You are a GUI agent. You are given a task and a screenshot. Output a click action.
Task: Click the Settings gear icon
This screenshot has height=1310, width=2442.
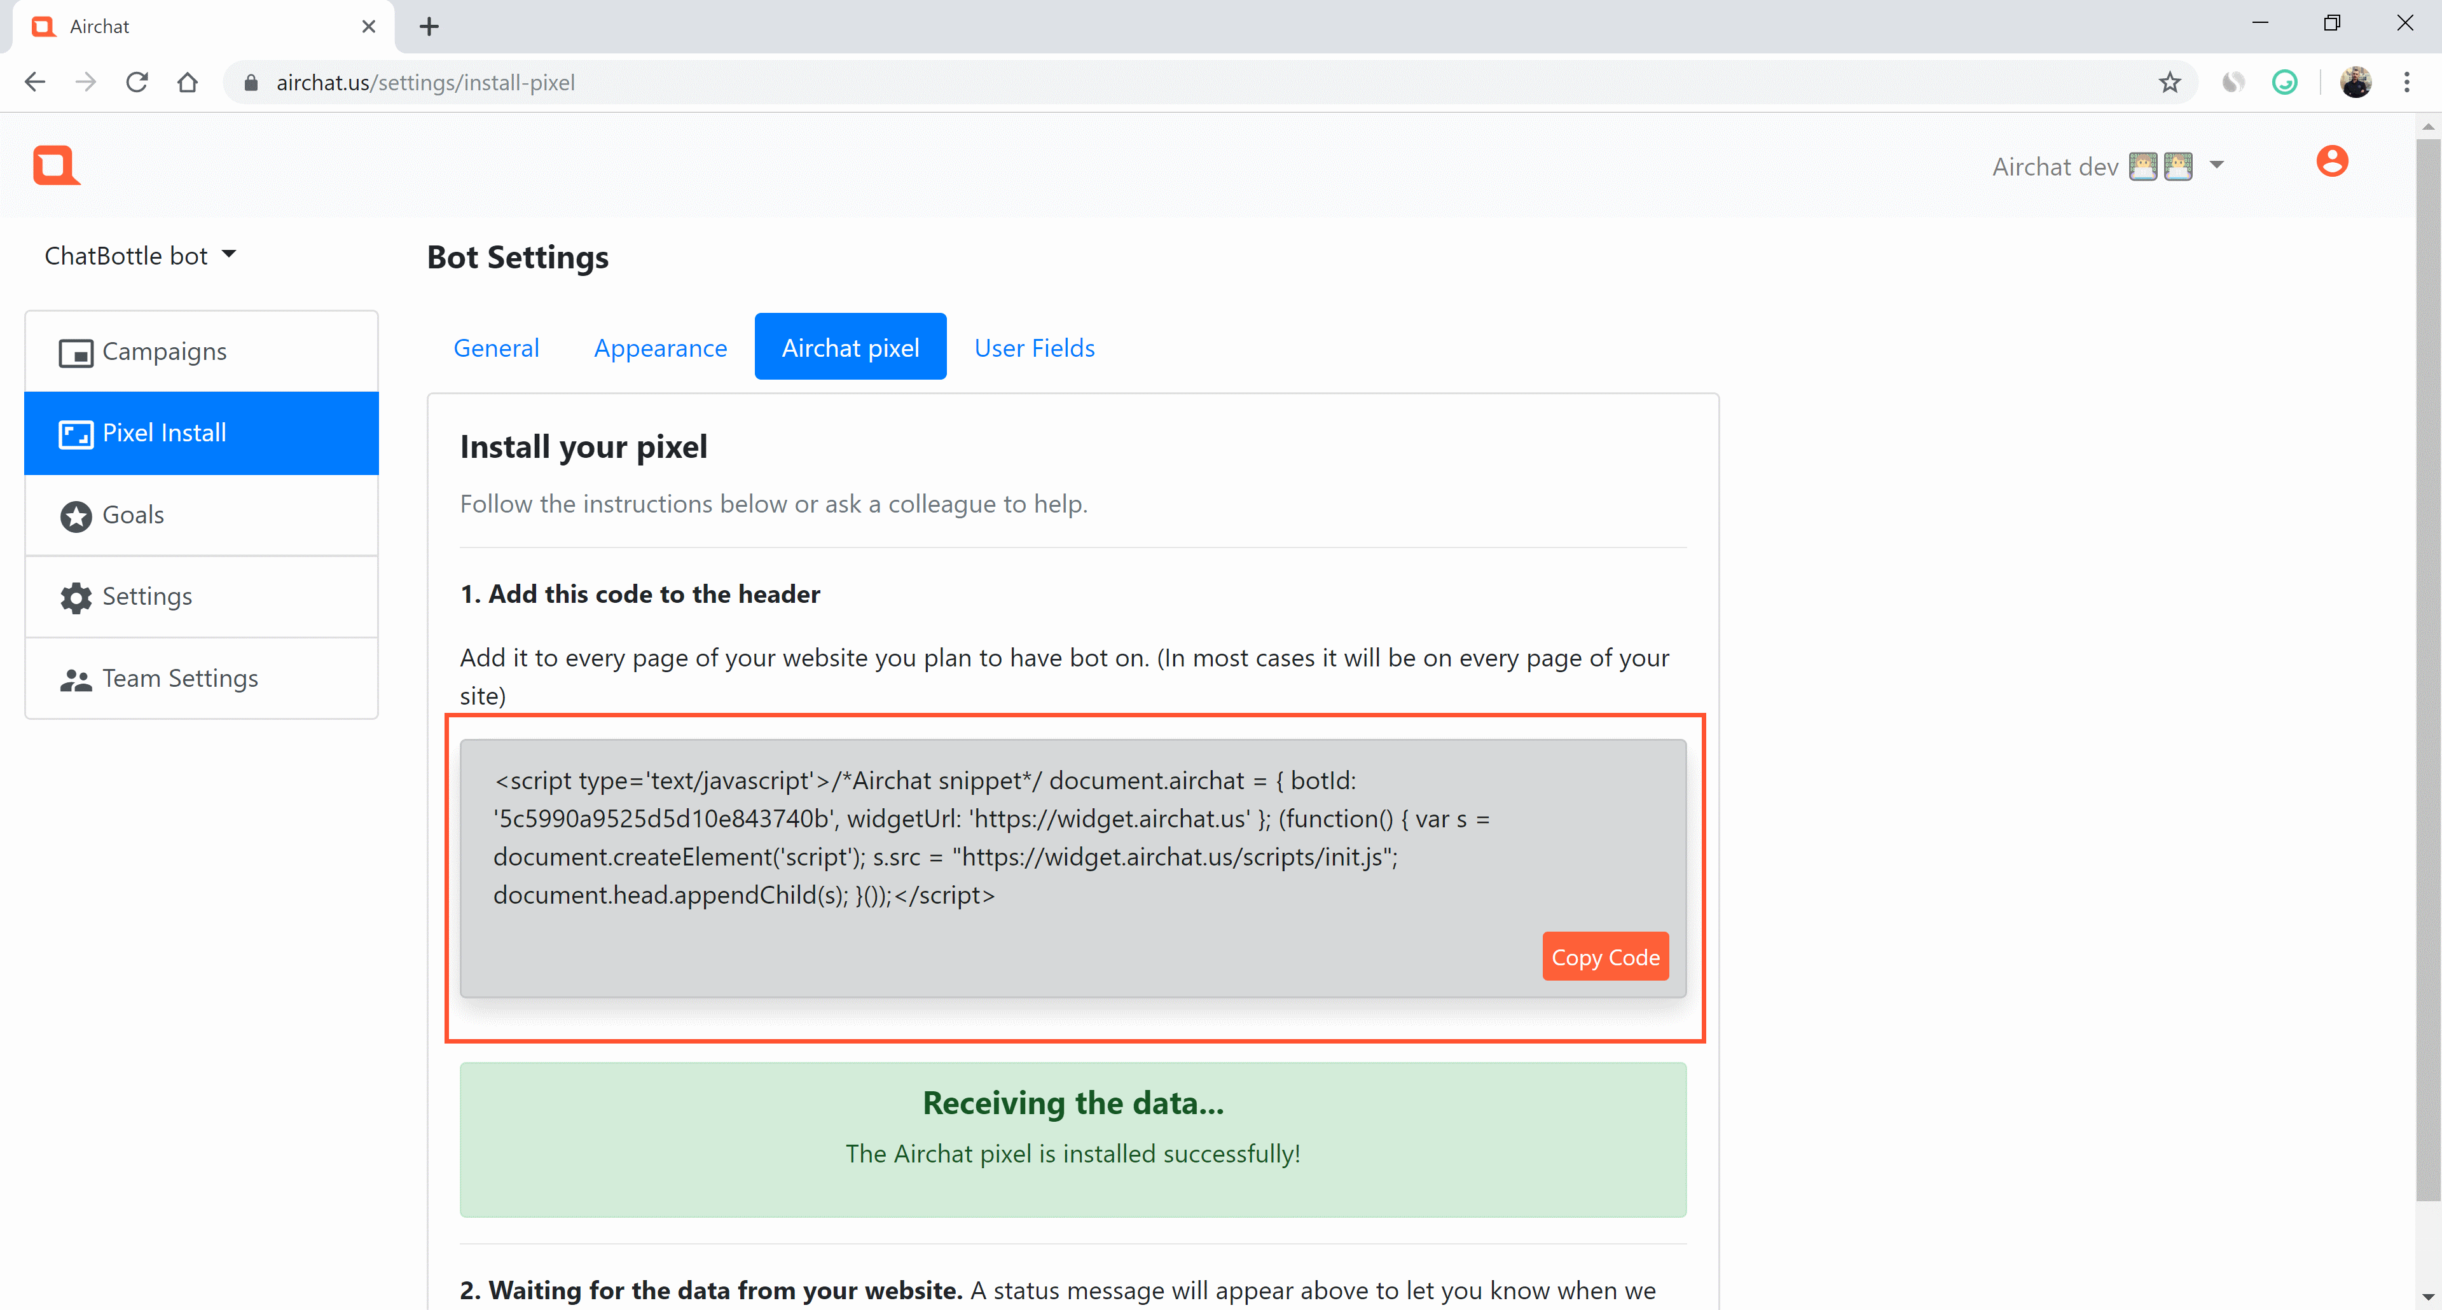[76, 598]
